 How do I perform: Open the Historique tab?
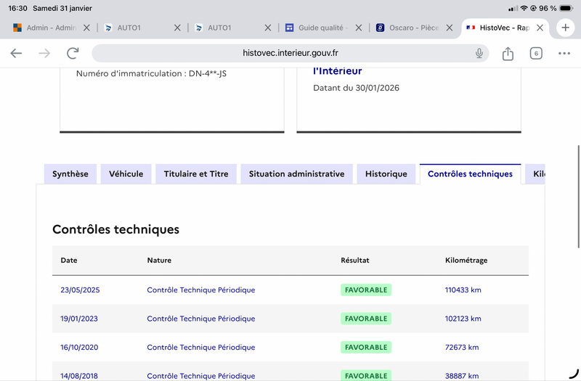click(386, 174)
